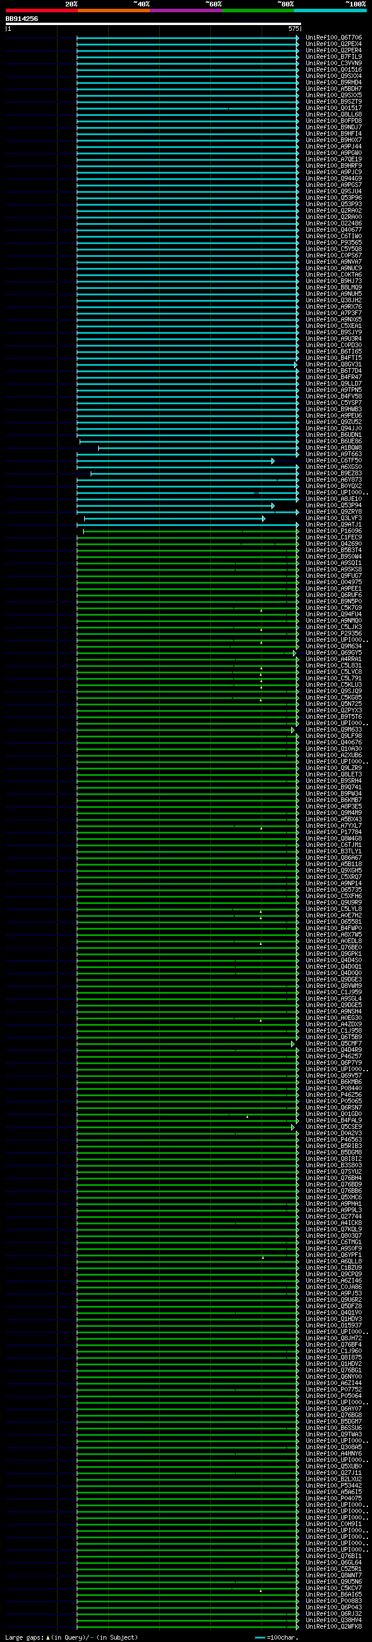Select the UniRef100_Q6YPF1 label
372x1642 pixels.
334,1256
